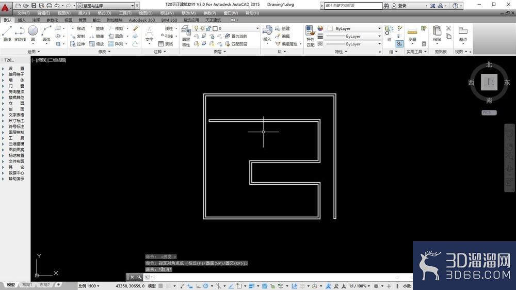Select the Polyline (多段线) tool

coord(20,34)
